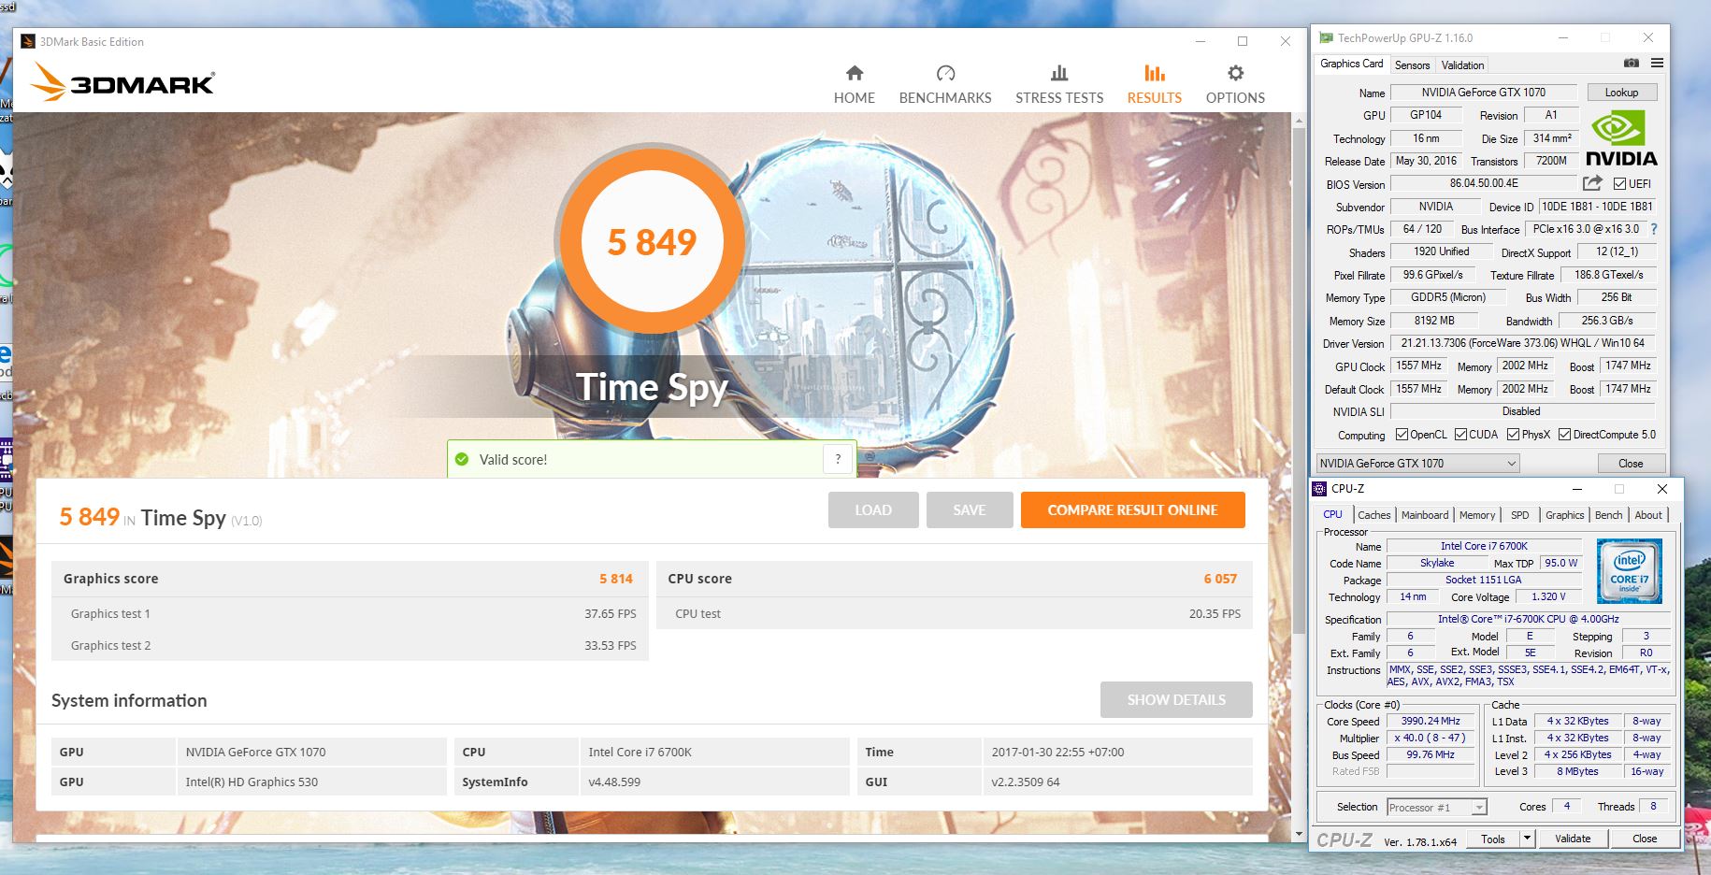Toggle the OpenCL checkbox
The image size is (1711, 875).
[x=1402, y=435]
